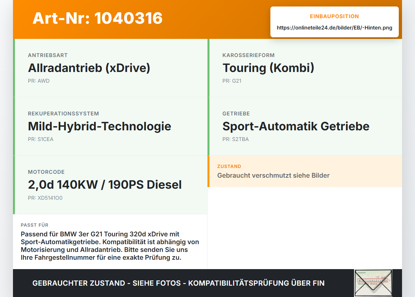Screen dimensions: 415x297
Task: Open the Hinten.png image URL link
Action: [x=334, y=28]
